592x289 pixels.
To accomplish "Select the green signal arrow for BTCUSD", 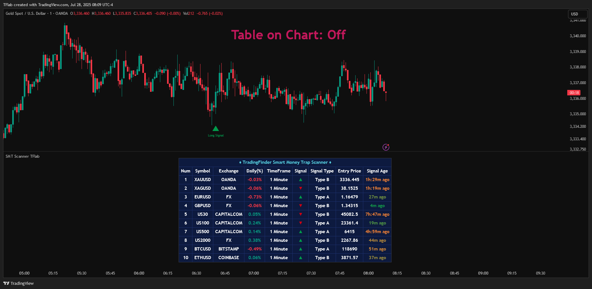I will click(x=301, y=249).
